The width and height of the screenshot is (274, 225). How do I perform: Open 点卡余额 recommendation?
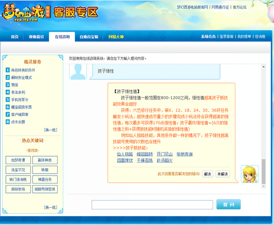pyautogui.click(x=18, y=122)
